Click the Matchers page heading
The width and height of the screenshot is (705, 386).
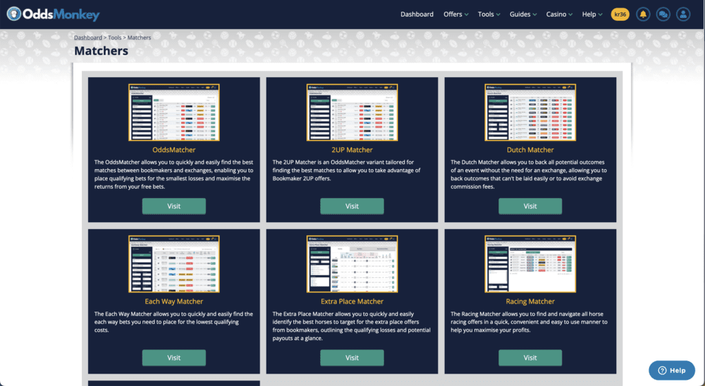101,51
